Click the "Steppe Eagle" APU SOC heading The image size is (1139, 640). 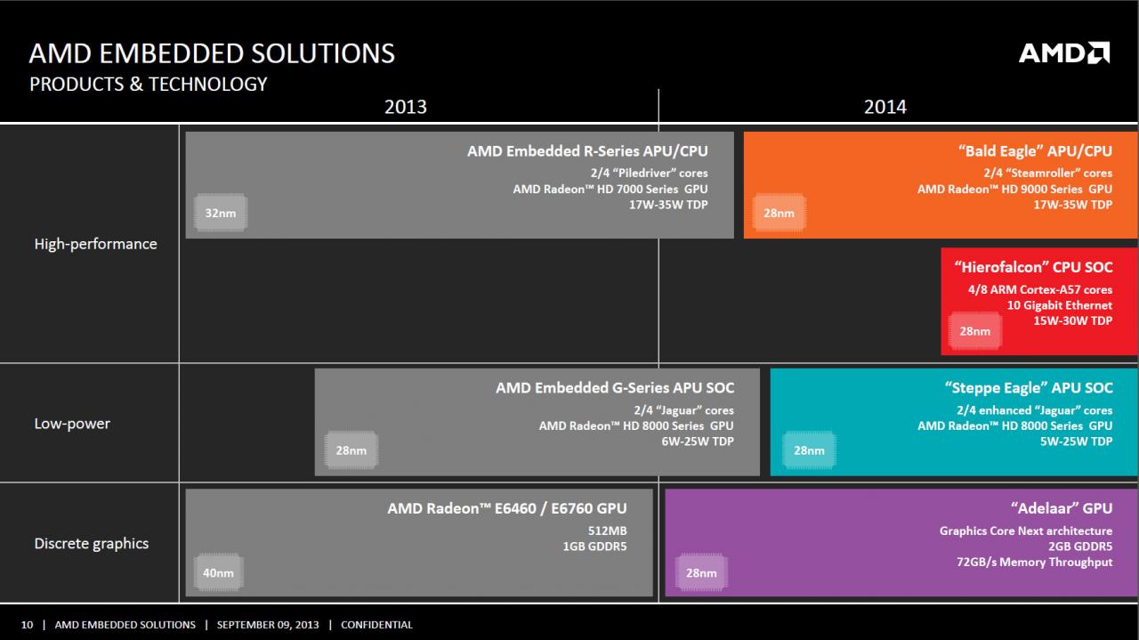1029,388
